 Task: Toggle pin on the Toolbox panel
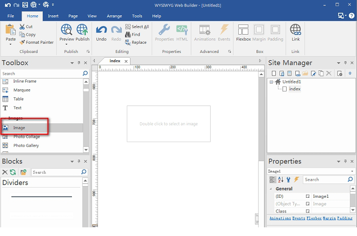(79, 63)
